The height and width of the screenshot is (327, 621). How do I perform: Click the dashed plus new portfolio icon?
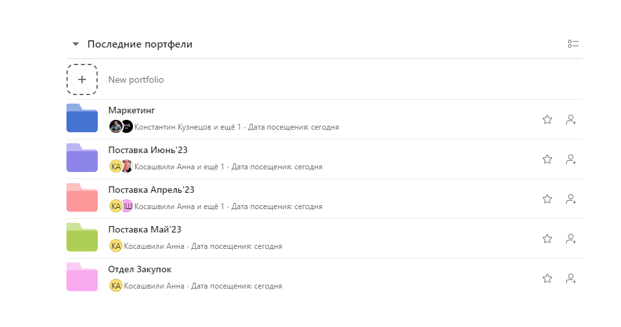(x=82, y=79)
